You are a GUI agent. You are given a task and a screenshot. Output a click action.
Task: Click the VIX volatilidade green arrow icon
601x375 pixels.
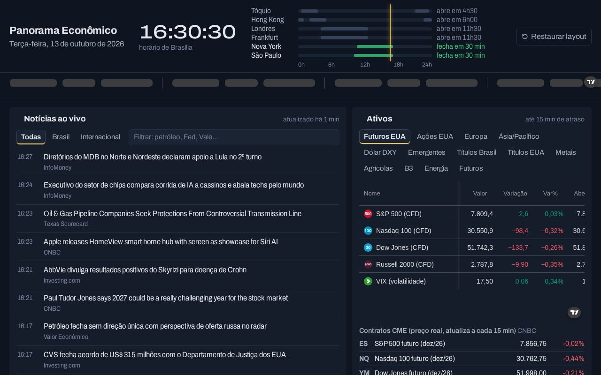(x=368, y=281)
